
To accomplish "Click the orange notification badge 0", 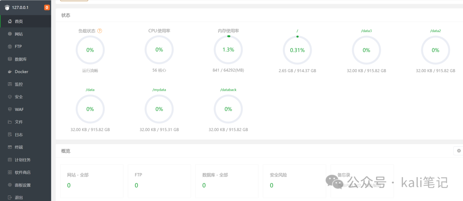I will 47,8.
